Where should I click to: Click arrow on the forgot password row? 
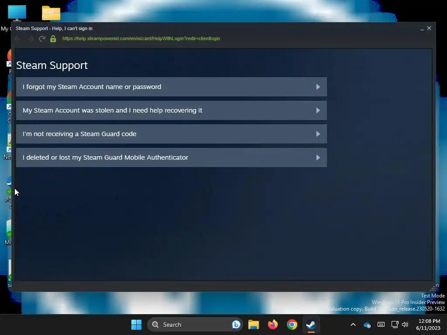pyautogui.click(x=318, y=87)
